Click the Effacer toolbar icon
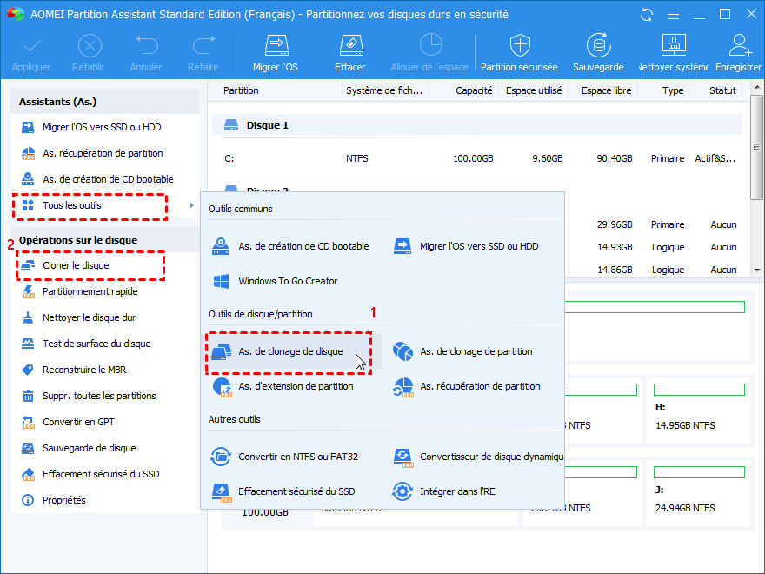 pyautogui.click(x=350, y=46)
